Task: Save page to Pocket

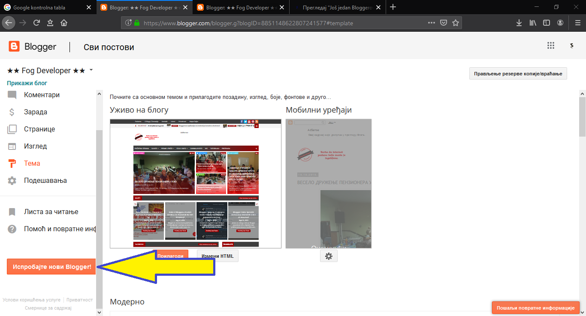Action: (x=444, y=23)
